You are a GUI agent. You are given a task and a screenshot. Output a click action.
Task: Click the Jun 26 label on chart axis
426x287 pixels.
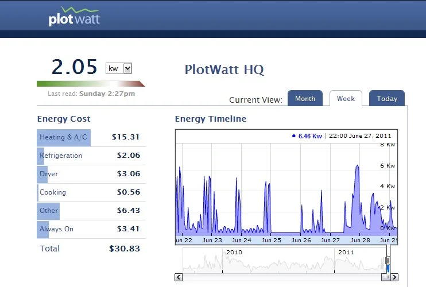coord(301,241)
